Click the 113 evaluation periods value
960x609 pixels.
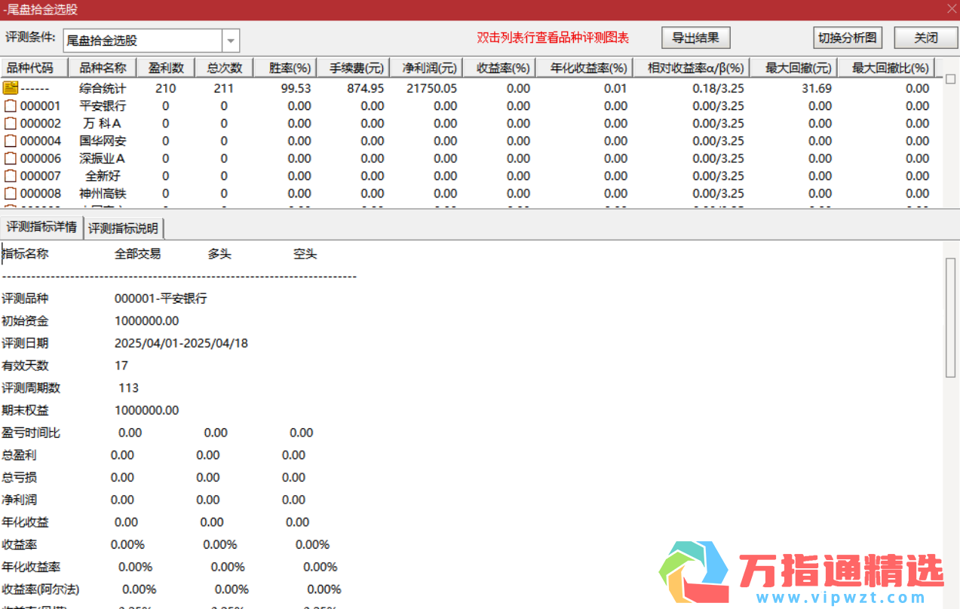pos(129,388)
